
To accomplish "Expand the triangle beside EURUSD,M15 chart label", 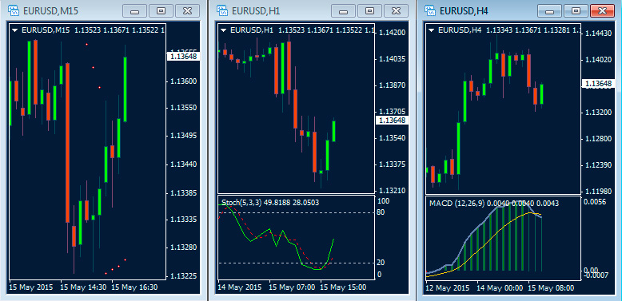I will [14, 30].
